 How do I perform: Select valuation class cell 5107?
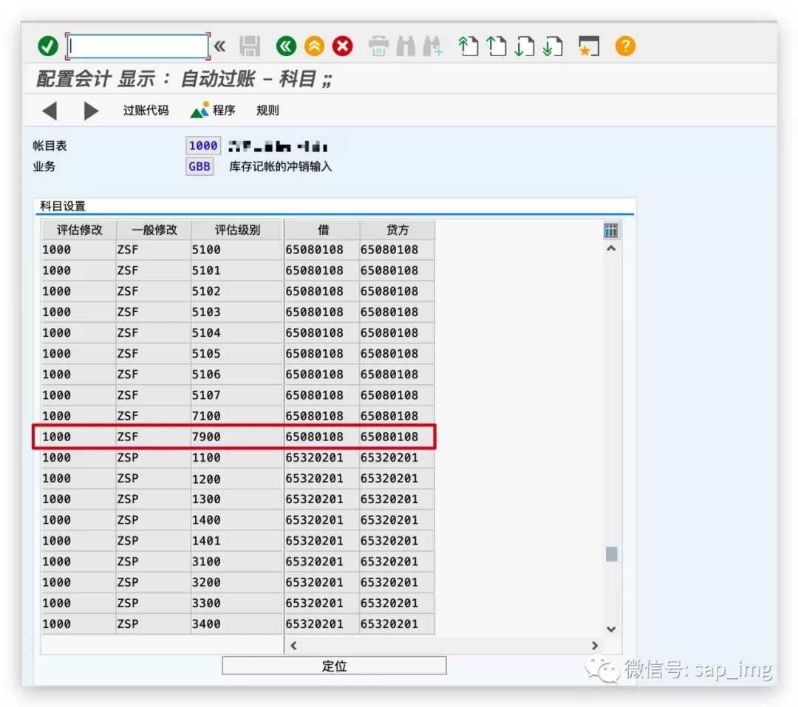[x=236, y=395]
